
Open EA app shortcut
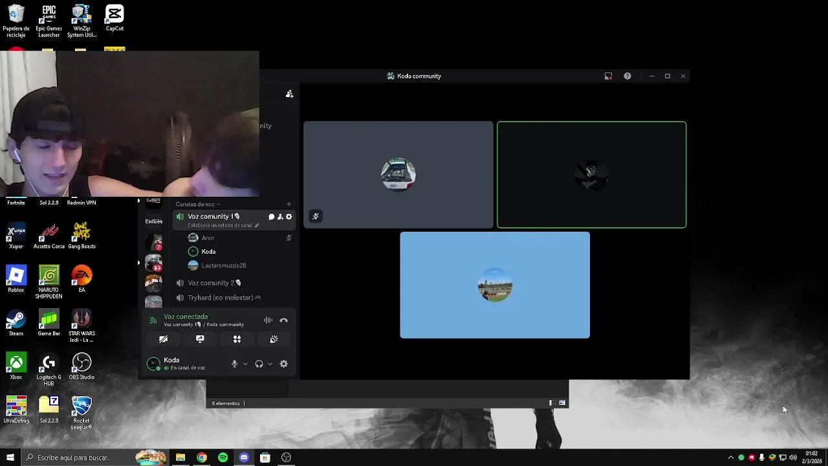coord(82,280)
